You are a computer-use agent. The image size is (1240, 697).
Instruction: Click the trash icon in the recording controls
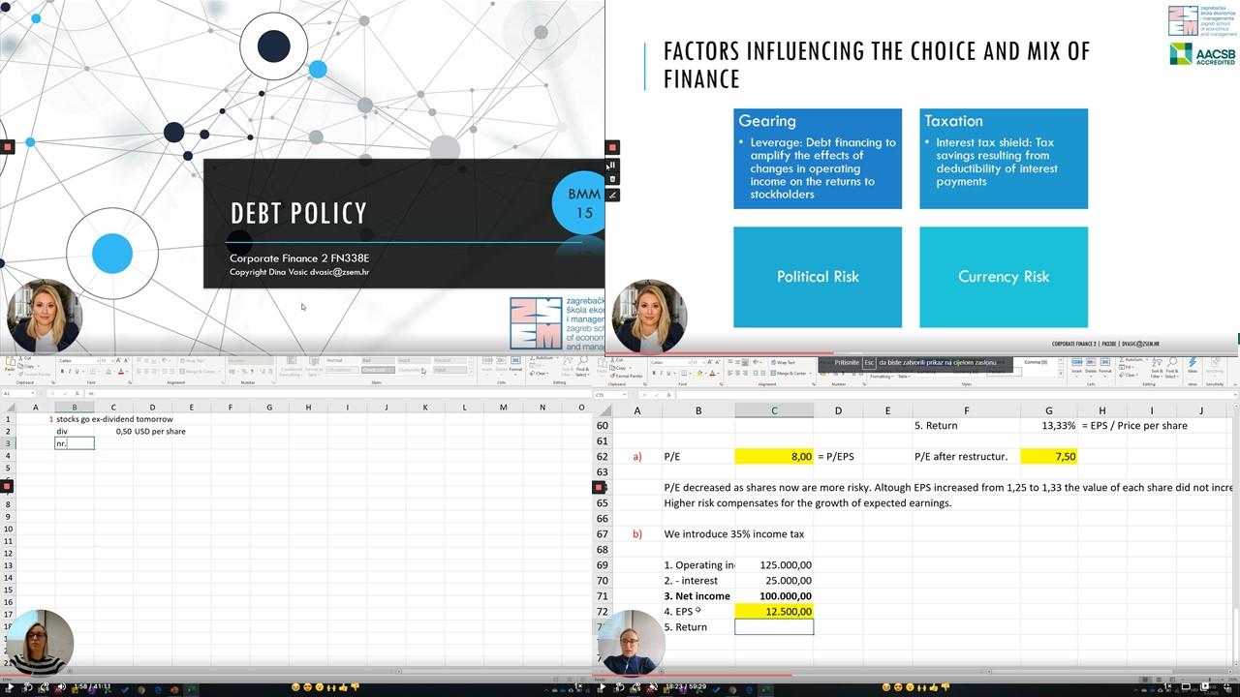(612, 179)
